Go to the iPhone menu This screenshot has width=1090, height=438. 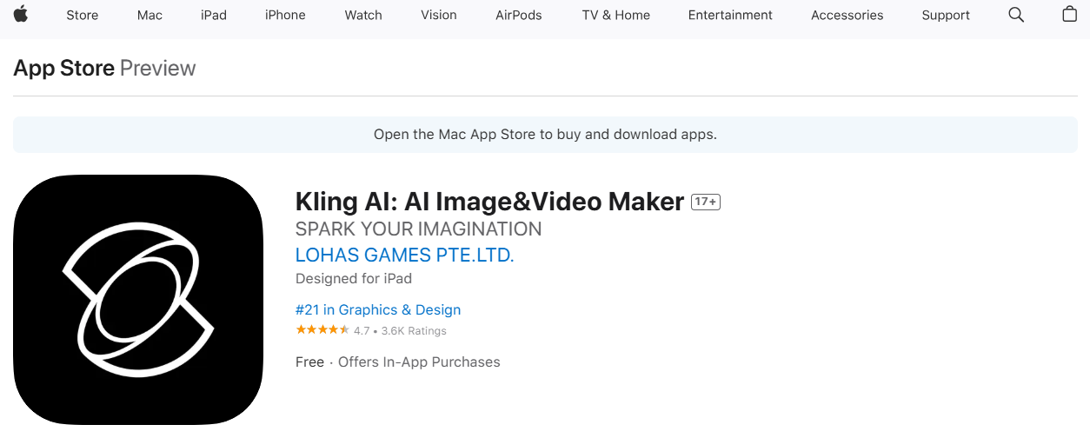click(285, 15)
